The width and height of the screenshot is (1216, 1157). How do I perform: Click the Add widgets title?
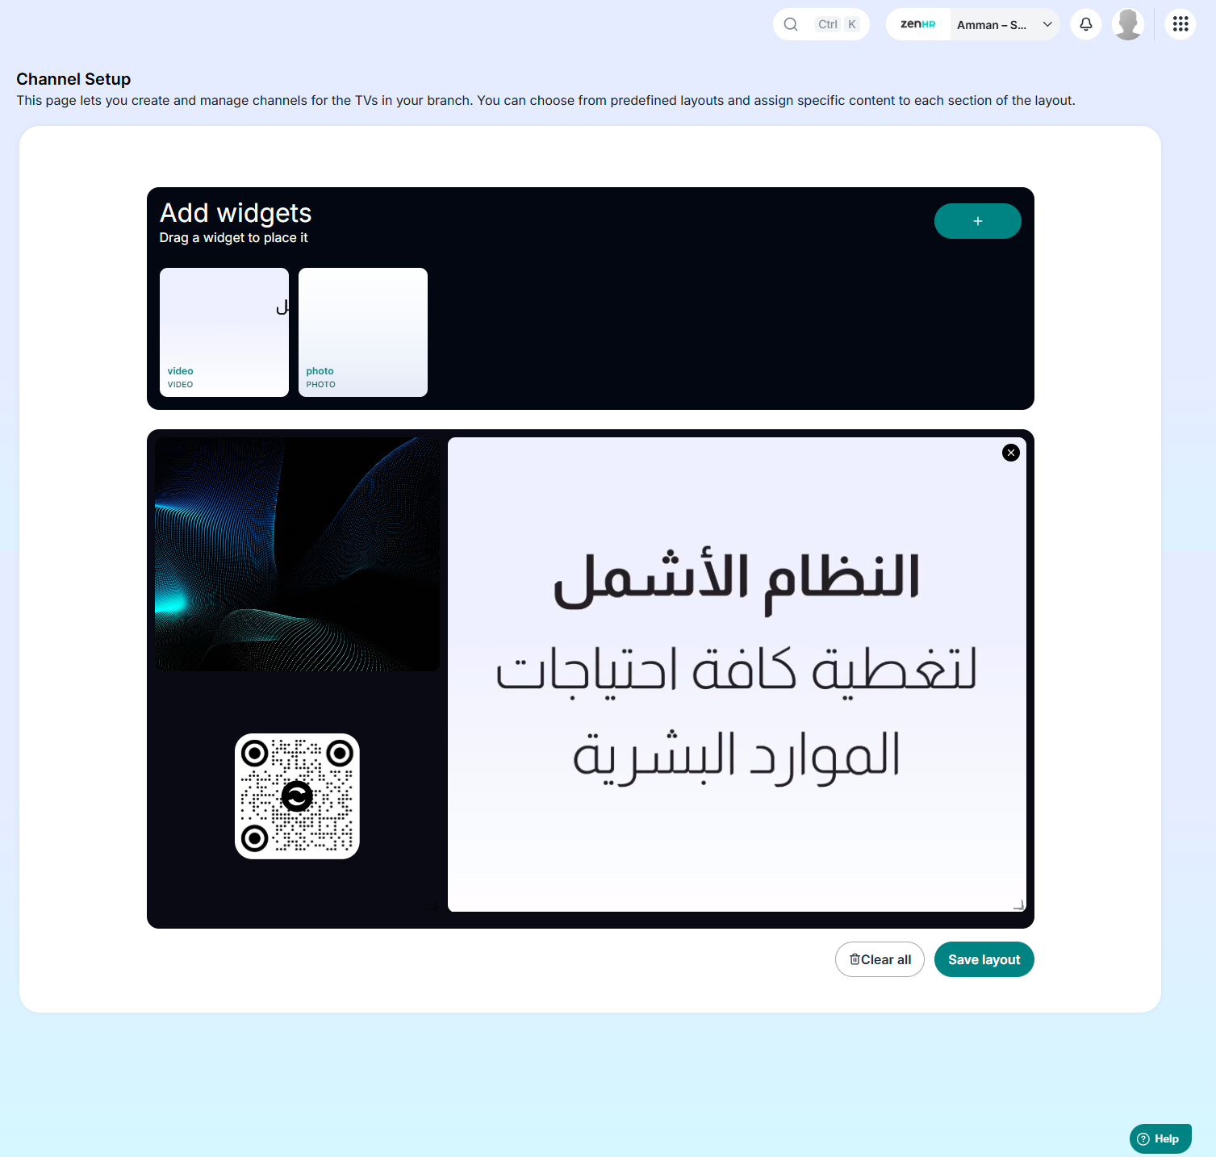236,213
